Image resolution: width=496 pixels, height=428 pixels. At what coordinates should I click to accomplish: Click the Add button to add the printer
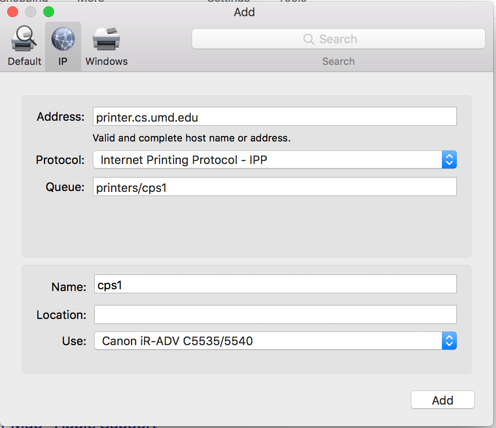pos(442,400)
